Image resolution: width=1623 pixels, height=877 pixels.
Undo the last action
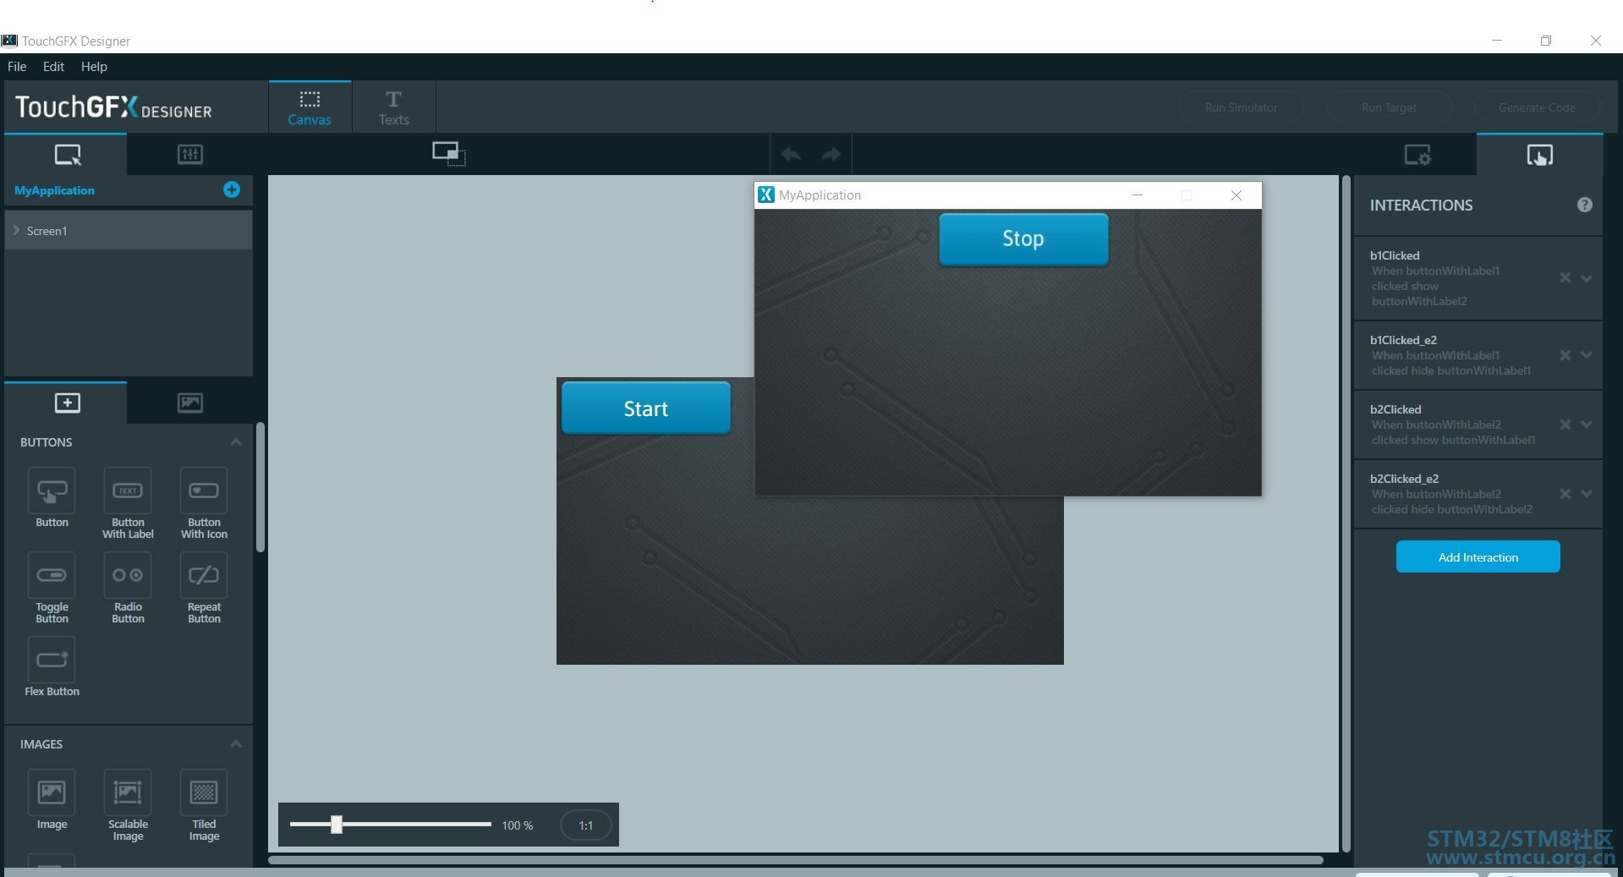[792, 154]
